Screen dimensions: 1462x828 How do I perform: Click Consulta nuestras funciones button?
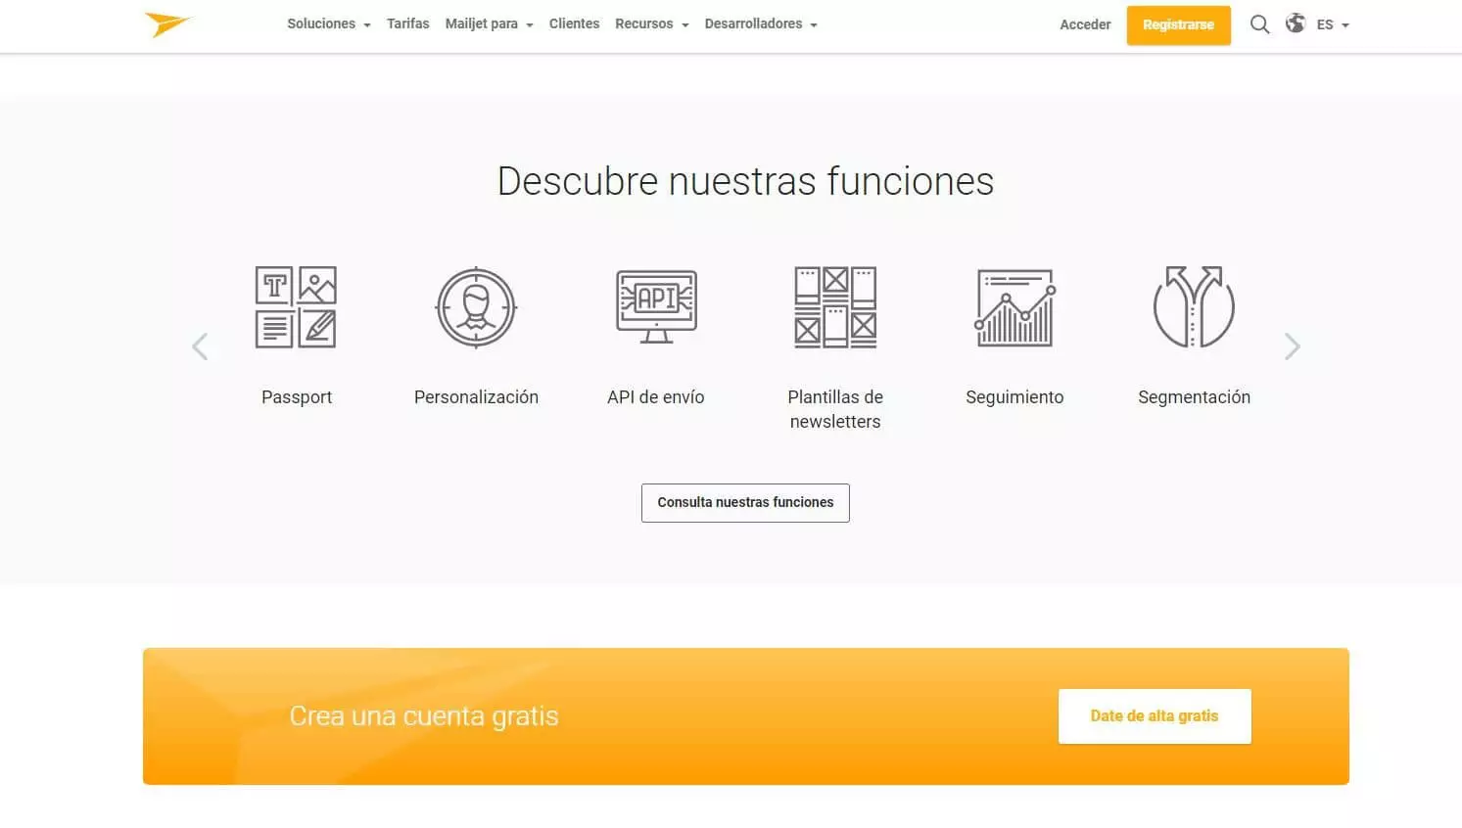click(745, 502)
